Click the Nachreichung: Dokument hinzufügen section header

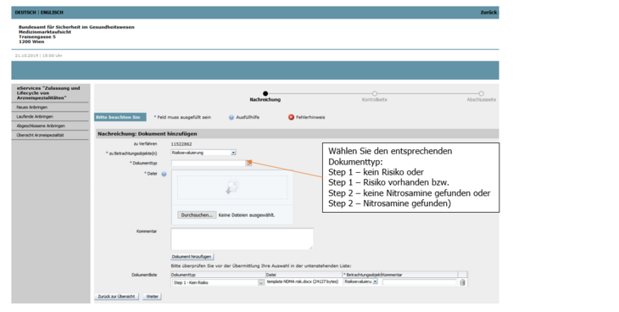(x=148, y=134)
